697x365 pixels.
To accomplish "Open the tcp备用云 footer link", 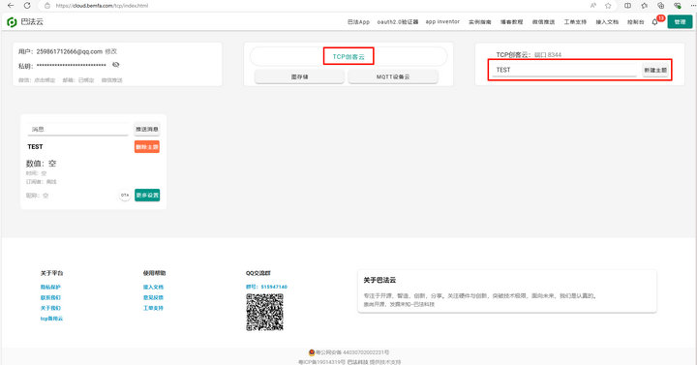I will 51,319.
